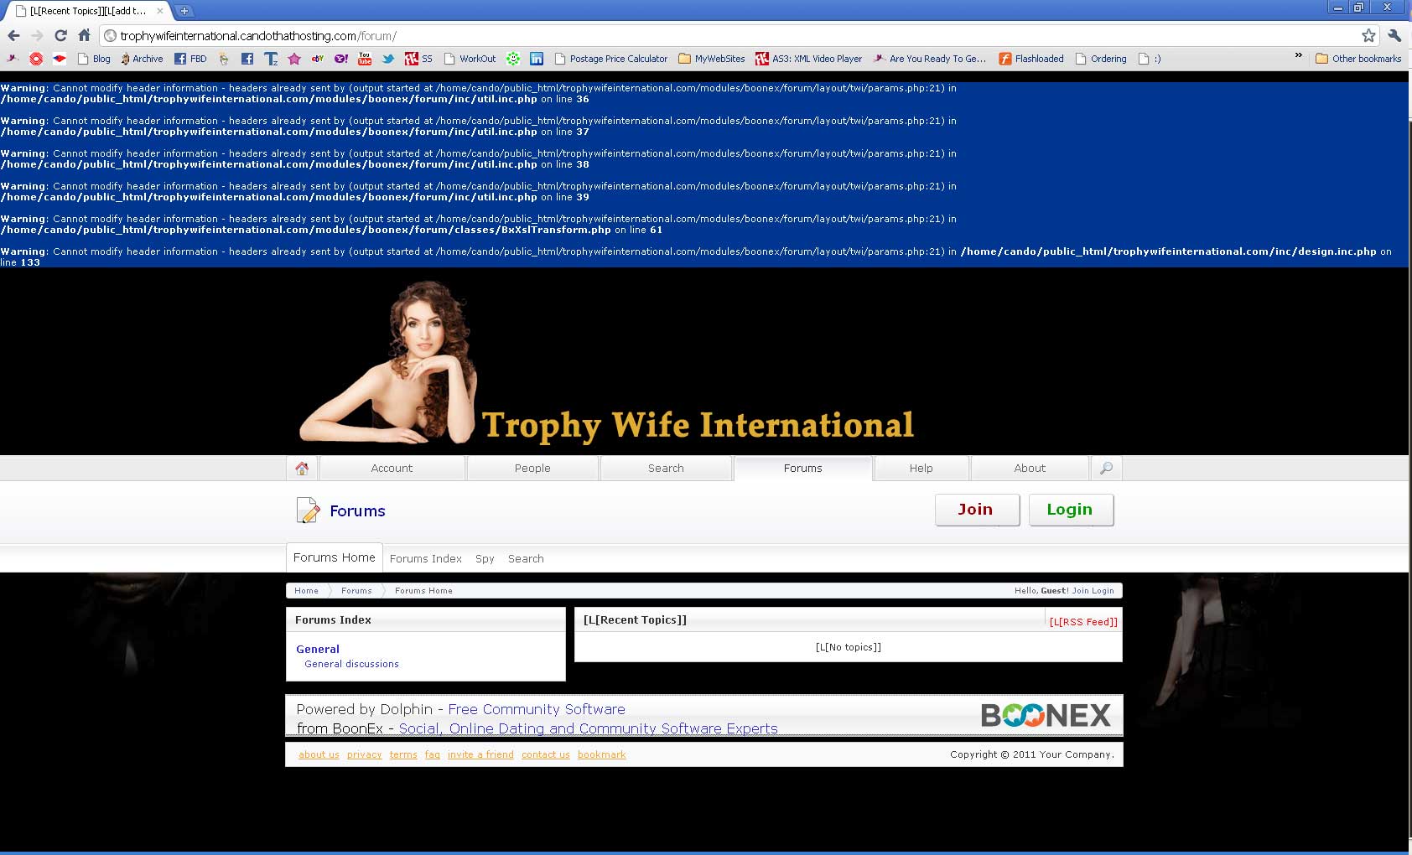This screenshot has height=855, width=1412.
Task: Click the magnifier search icon in navigation
Action: (1106, 469)
